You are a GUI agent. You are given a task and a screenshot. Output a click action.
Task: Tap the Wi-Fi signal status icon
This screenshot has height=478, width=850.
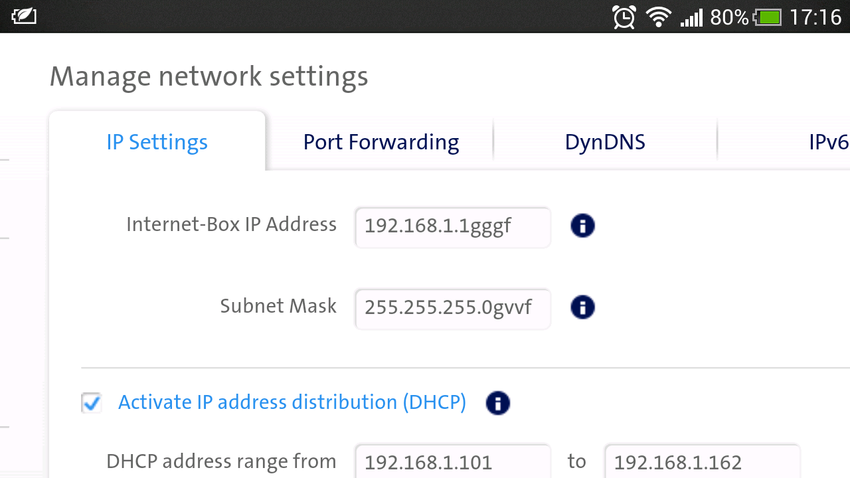tap(659, 17)
